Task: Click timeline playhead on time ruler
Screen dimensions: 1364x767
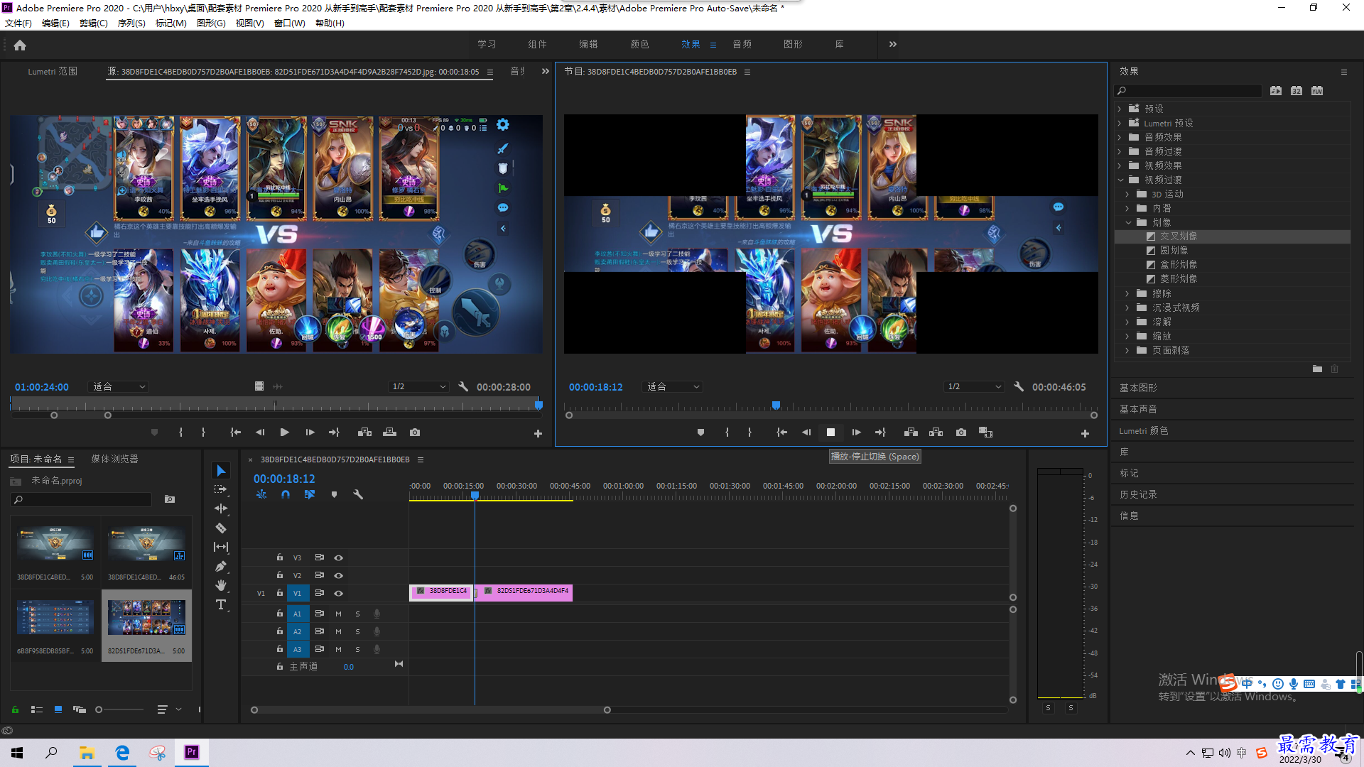Action: (475, 495)
